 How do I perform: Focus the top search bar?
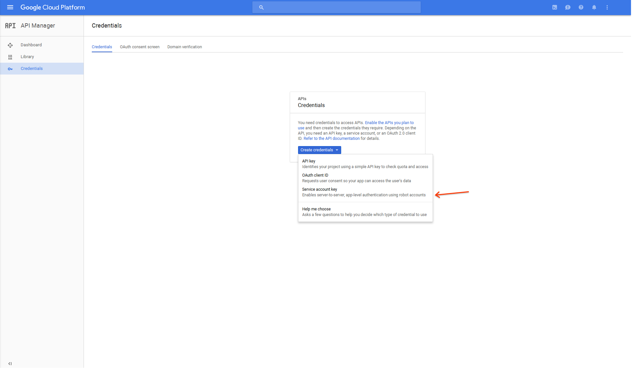tap(336, 7)
